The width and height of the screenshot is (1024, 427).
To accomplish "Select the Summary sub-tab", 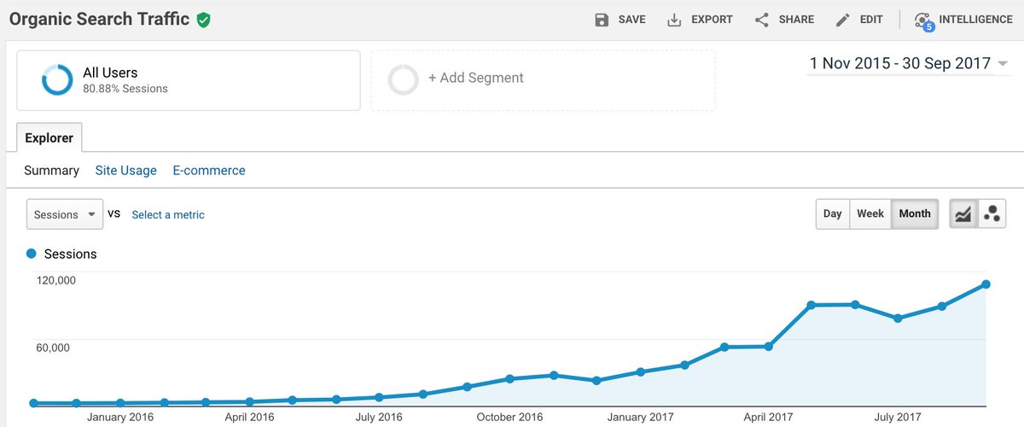I will point(51,171).
